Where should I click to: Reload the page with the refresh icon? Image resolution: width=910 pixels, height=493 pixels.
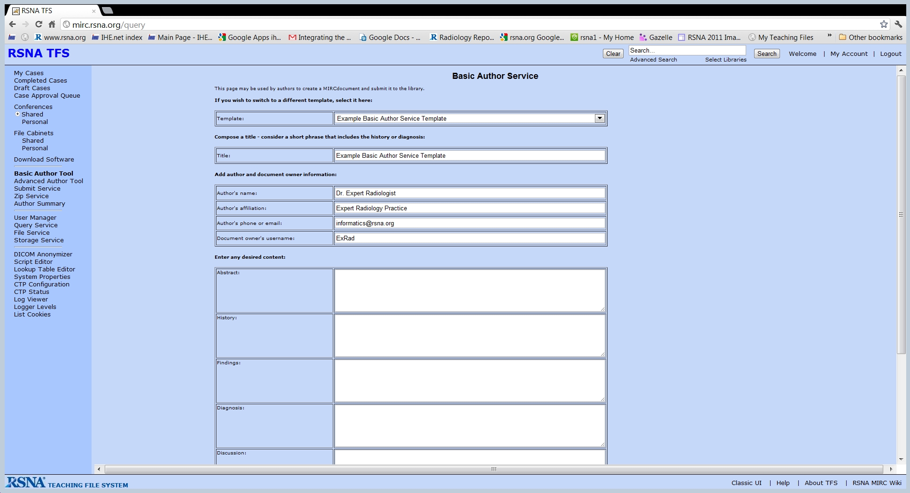39,24
